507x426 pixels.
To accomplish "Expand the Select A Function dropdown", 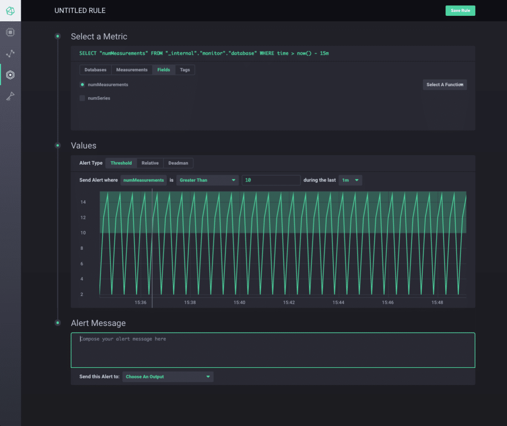I will 445,85.
